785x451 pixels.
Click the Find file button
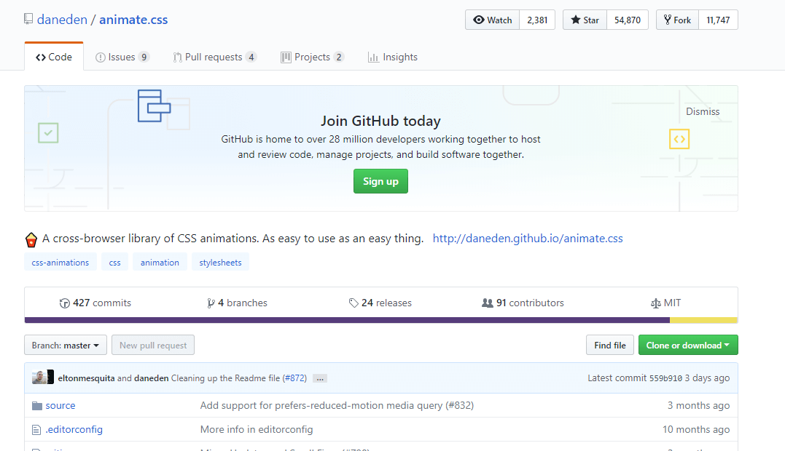[610, 345]
